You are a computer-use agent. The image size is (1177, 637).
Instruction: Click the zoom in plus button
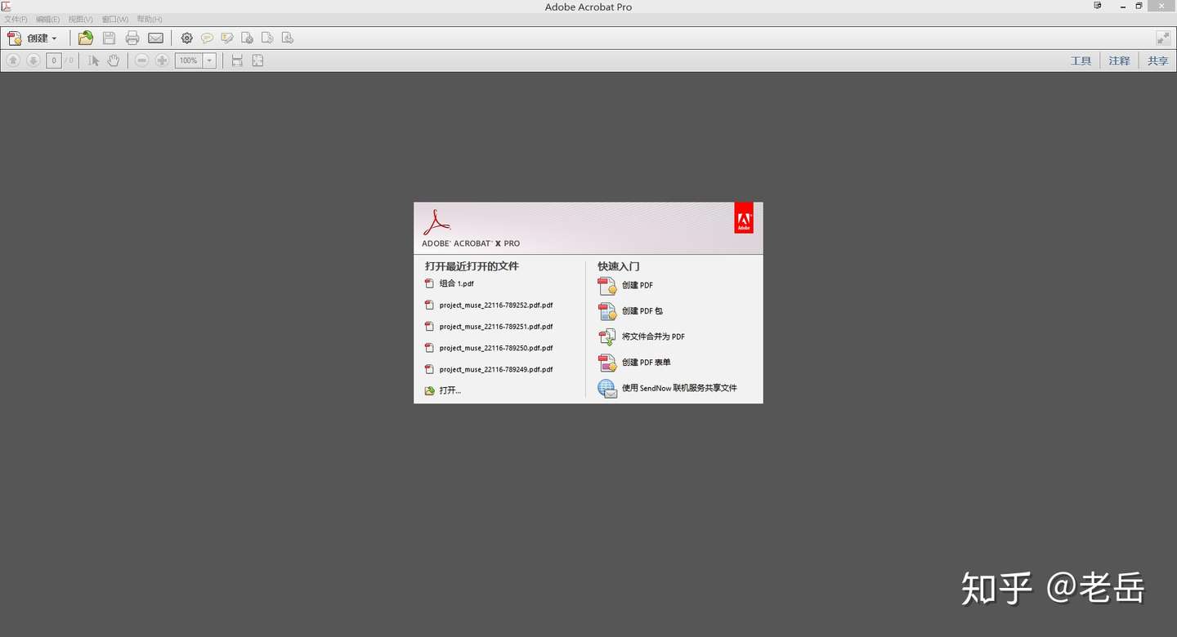(x=162, y=60)
